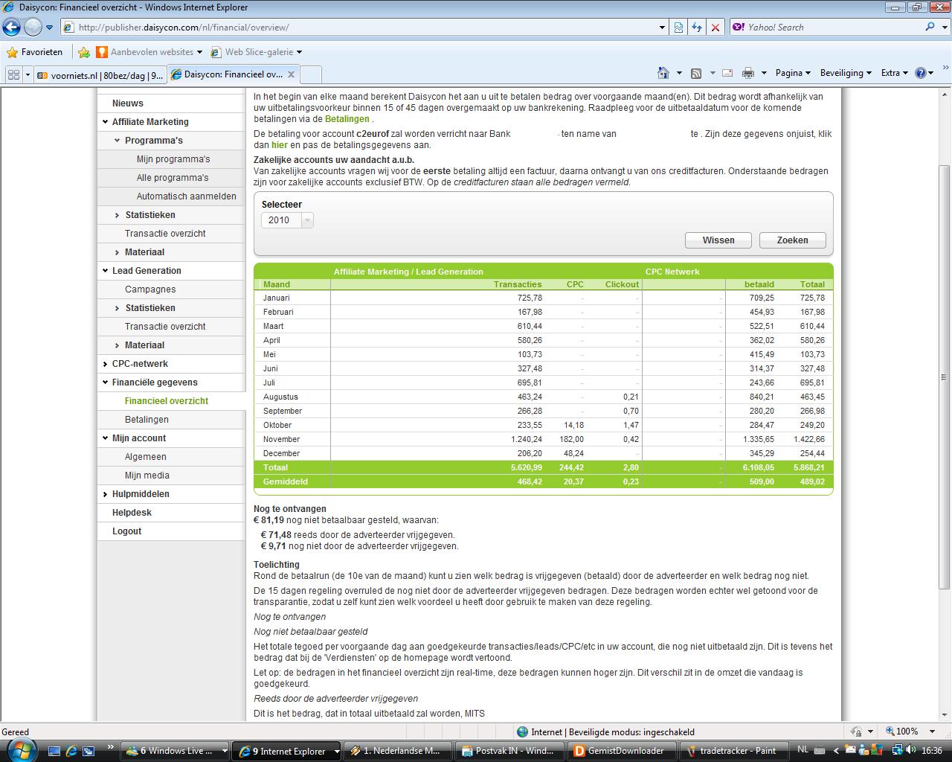Click the browser Forward arrow
The image size is (952, 762).
point(33,28)
